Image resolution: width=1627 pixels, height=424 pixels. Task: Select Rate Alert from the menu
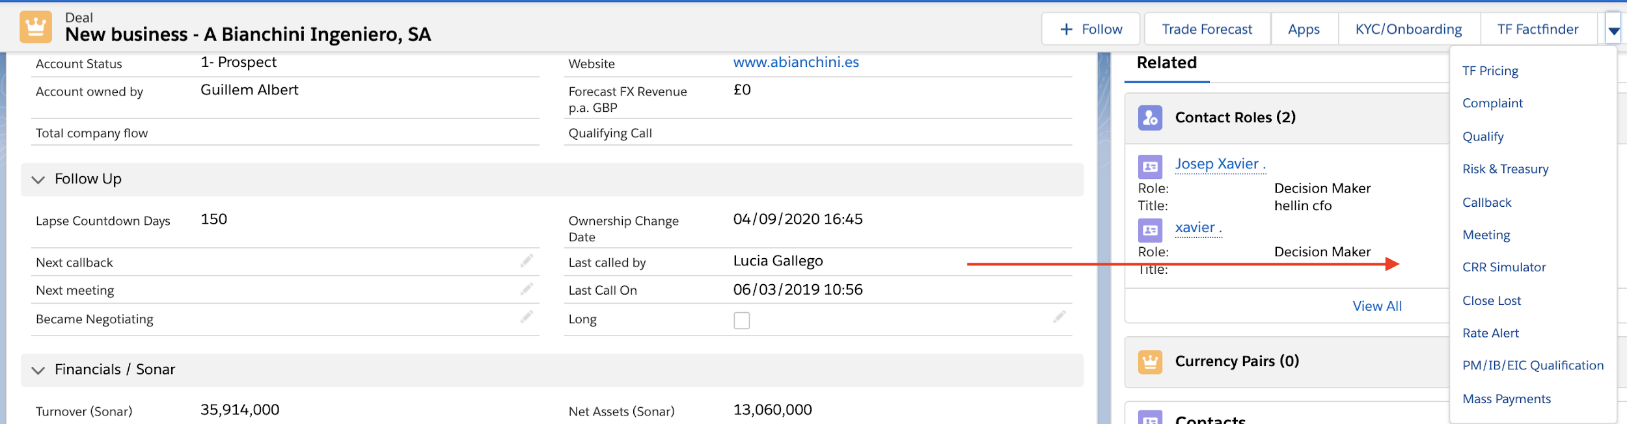pyautogui.click(x=1490, y=333)
